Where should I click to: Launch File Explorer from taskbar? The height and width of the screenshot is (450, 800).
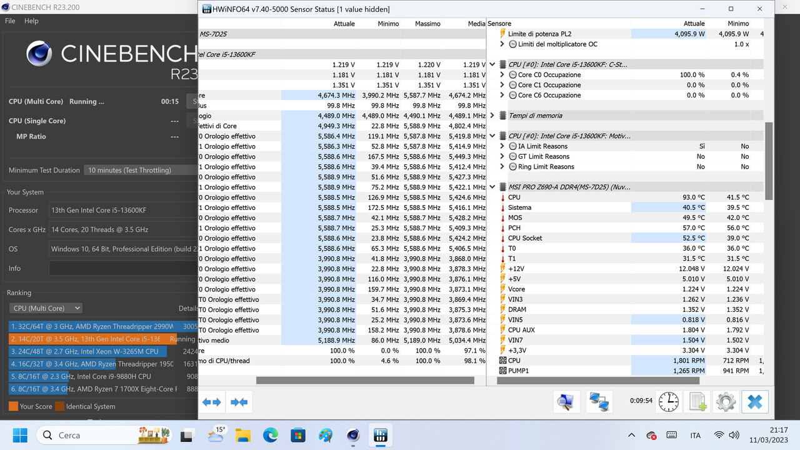[243, 435]
